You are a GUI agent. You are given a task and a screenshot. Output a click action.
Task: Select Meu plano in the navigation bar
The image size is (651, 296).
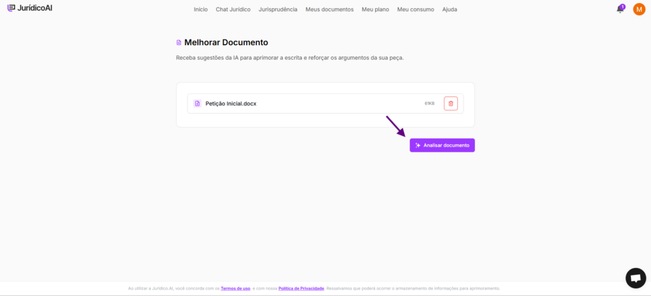click(x=375, y=10)
